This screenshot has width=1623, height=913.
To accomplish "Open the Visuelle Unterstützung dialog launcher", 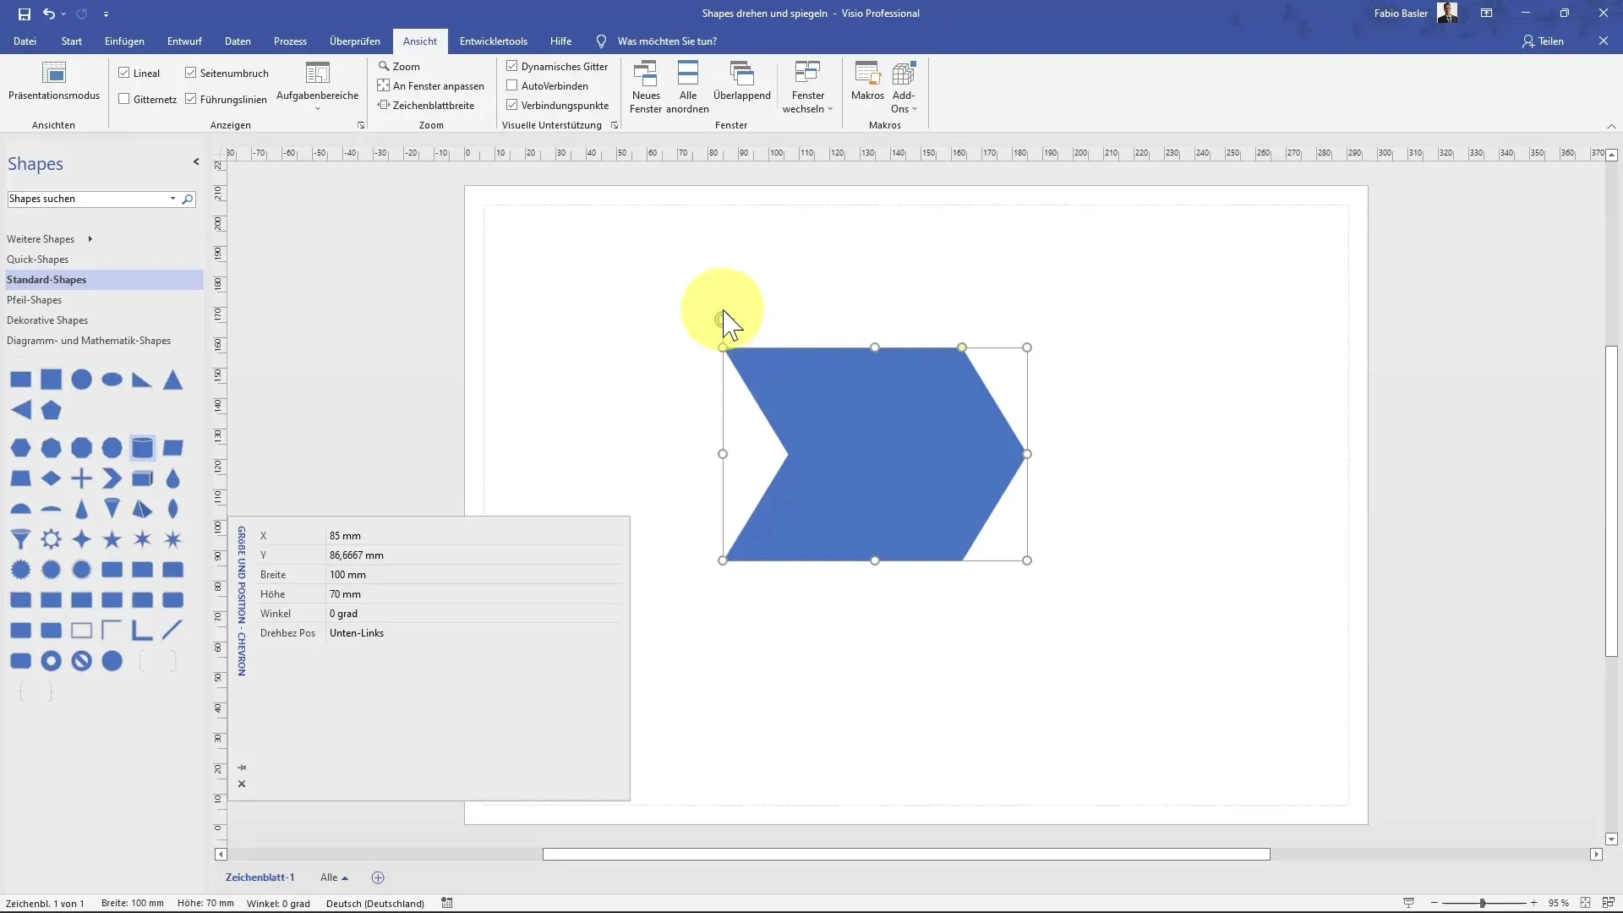I will click(615, 125).
